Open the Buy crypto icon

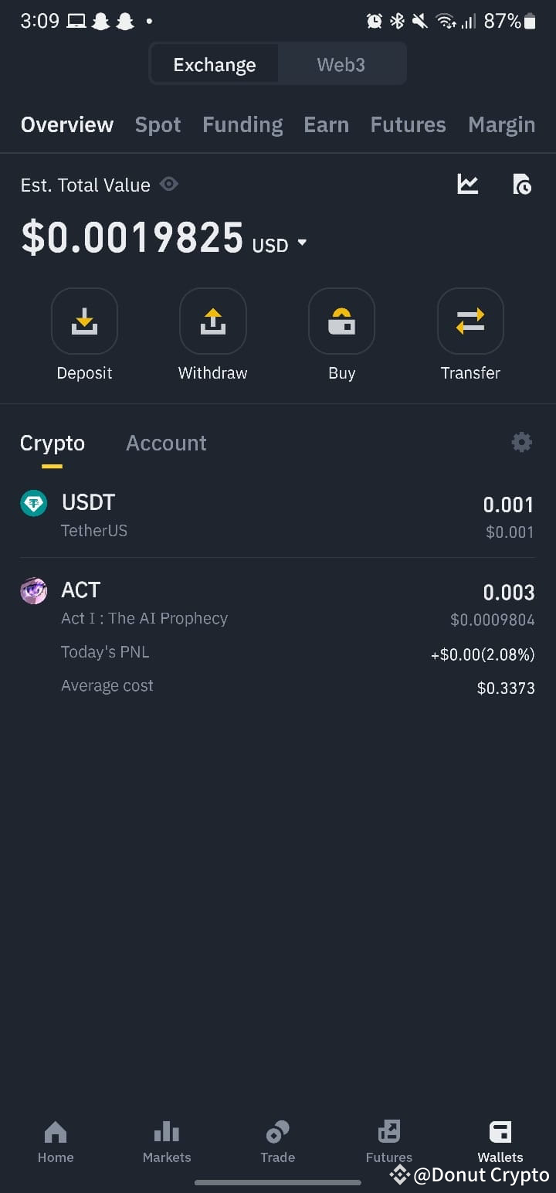[x=341, y=321]
